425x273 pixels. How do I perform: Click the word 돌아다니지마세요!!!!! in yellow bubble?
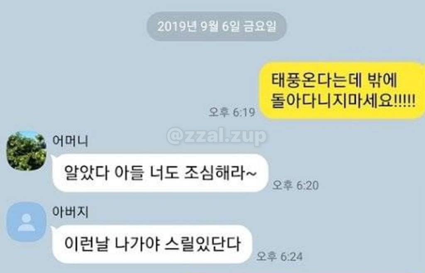(x=343, y=102)
